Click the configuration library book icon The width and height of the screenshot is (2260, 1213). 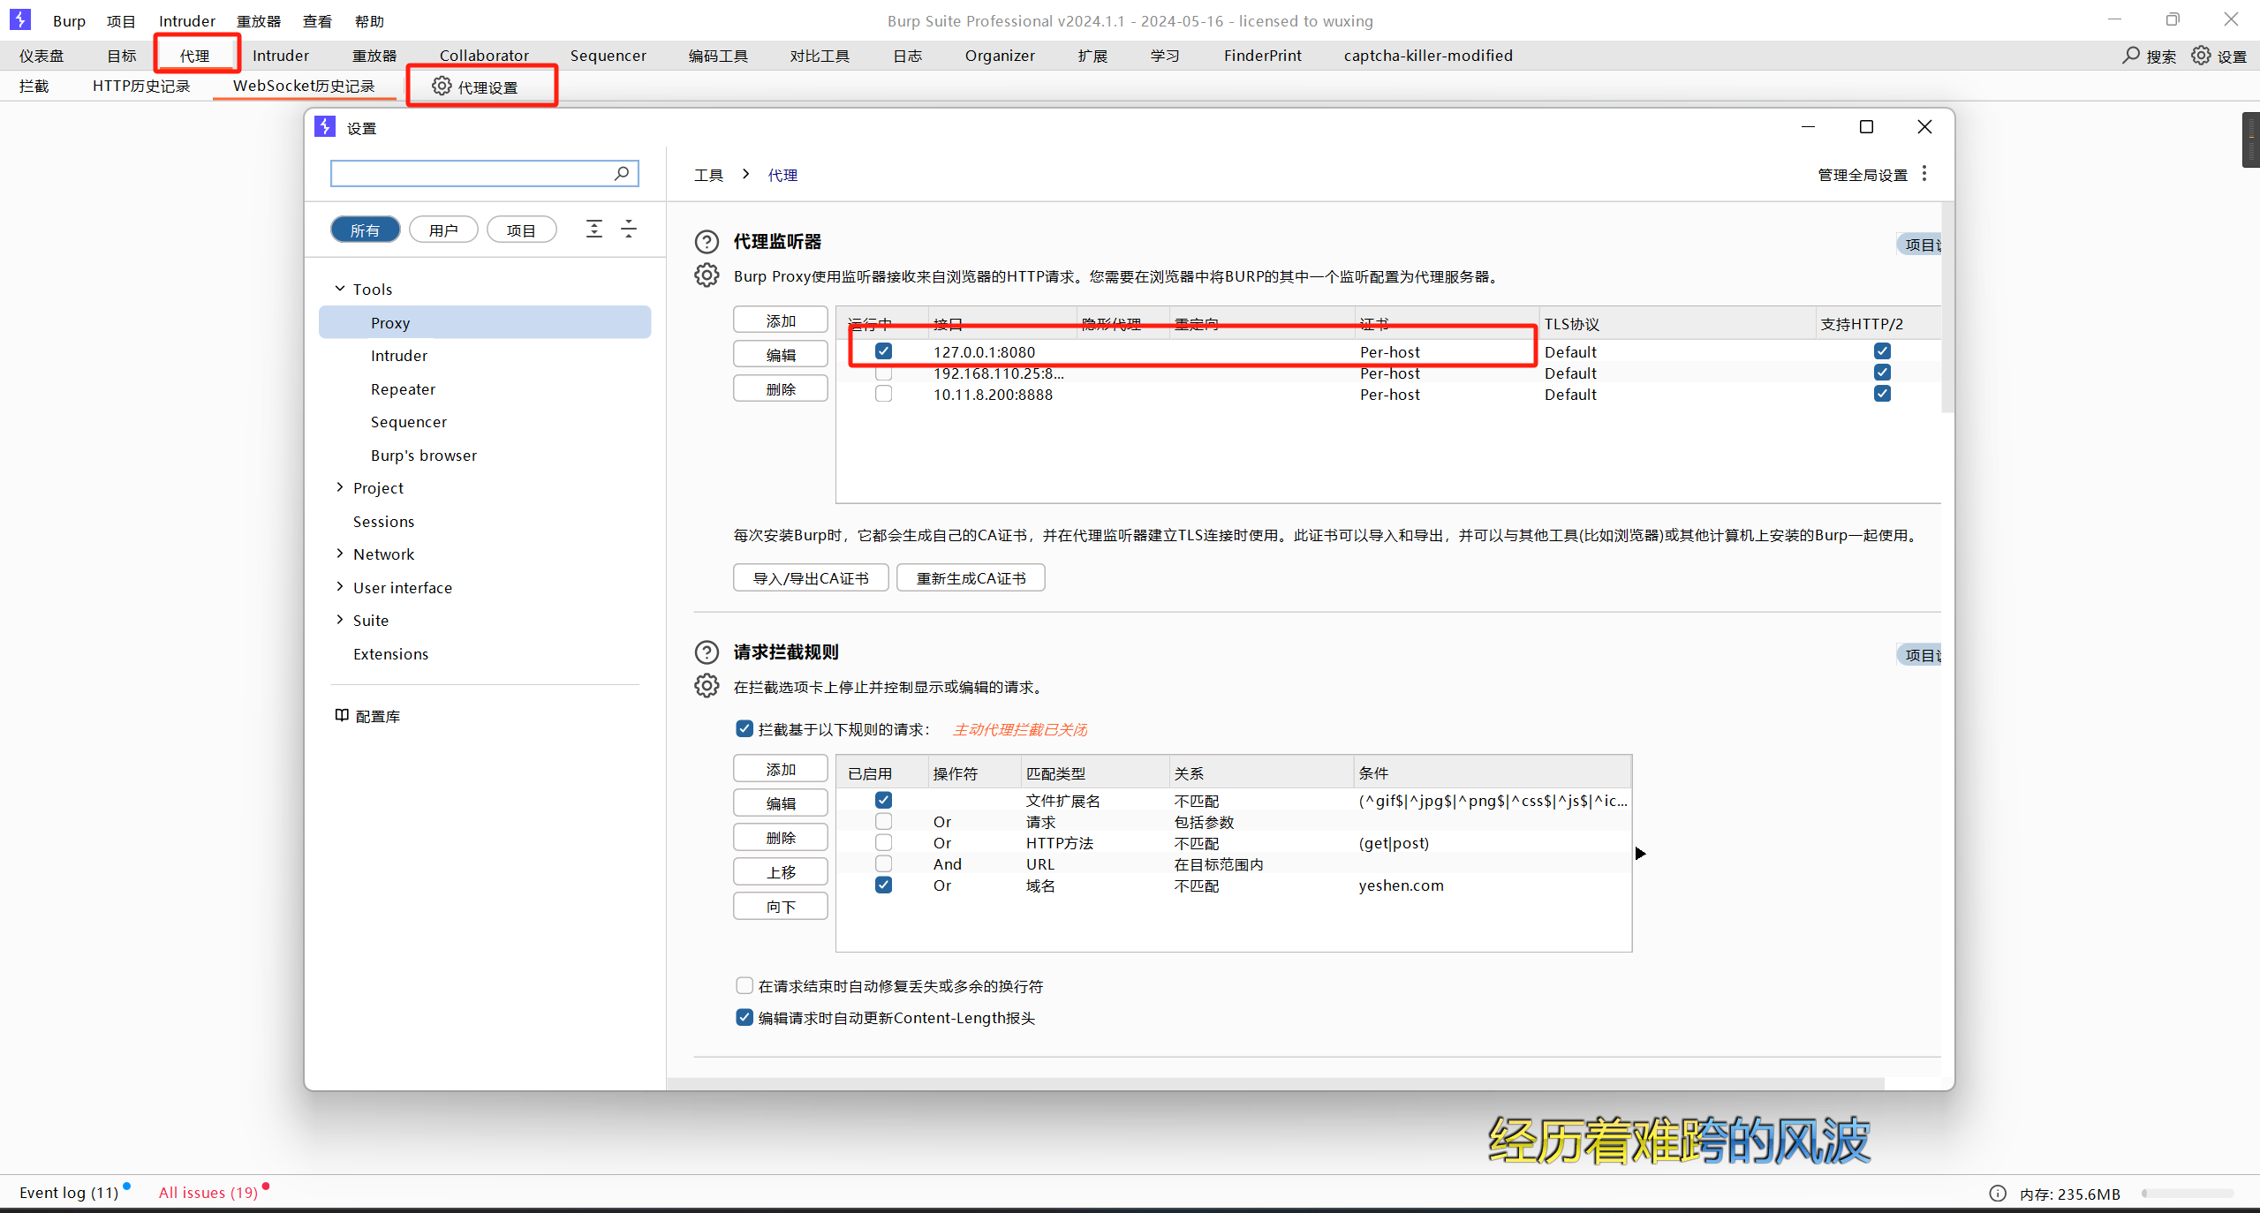tap(342, 715)
